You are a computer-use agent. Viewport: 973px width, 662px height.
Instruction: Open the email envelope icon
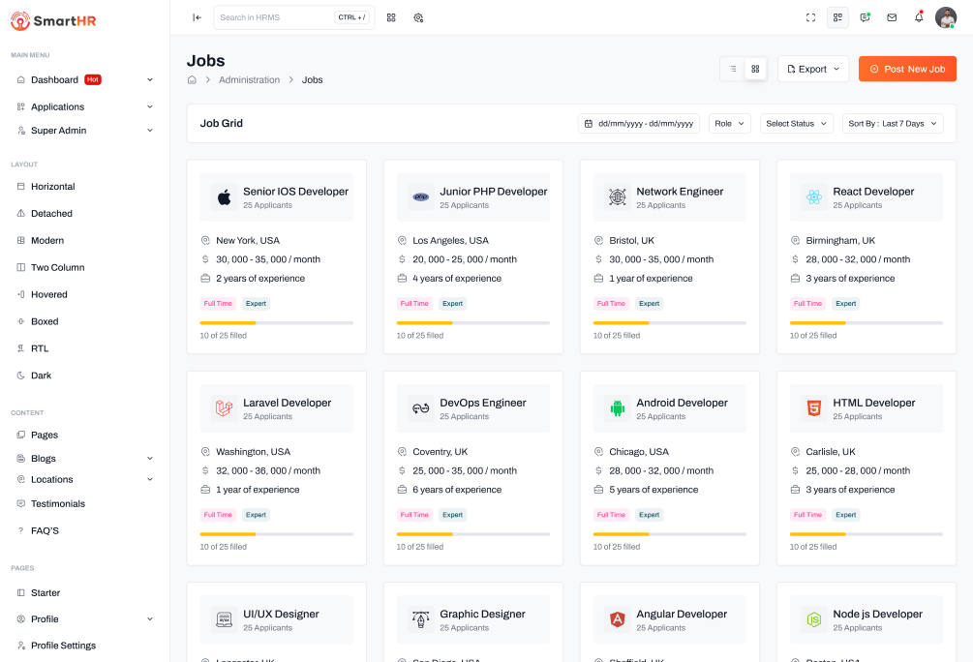892,17
